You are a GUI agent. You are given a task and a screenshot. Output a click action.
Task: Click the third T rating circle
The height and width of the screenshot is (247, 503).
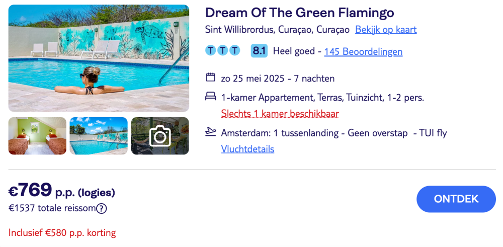coord(235,51)
